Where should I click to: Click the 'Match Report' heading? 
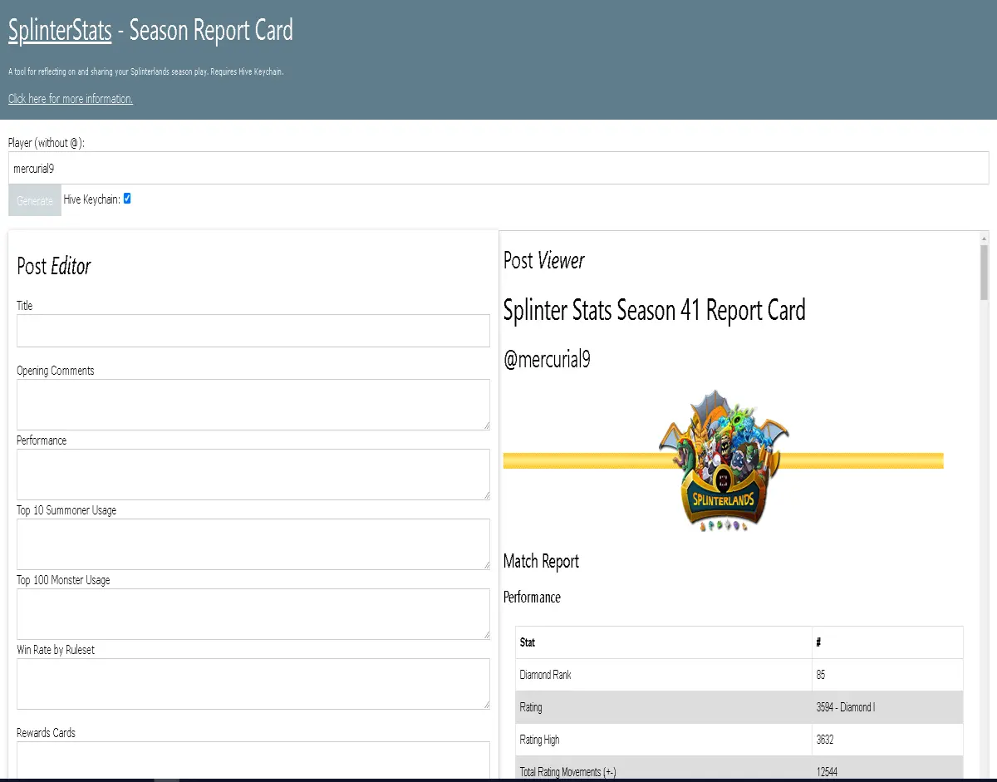[x=541, y=561]
